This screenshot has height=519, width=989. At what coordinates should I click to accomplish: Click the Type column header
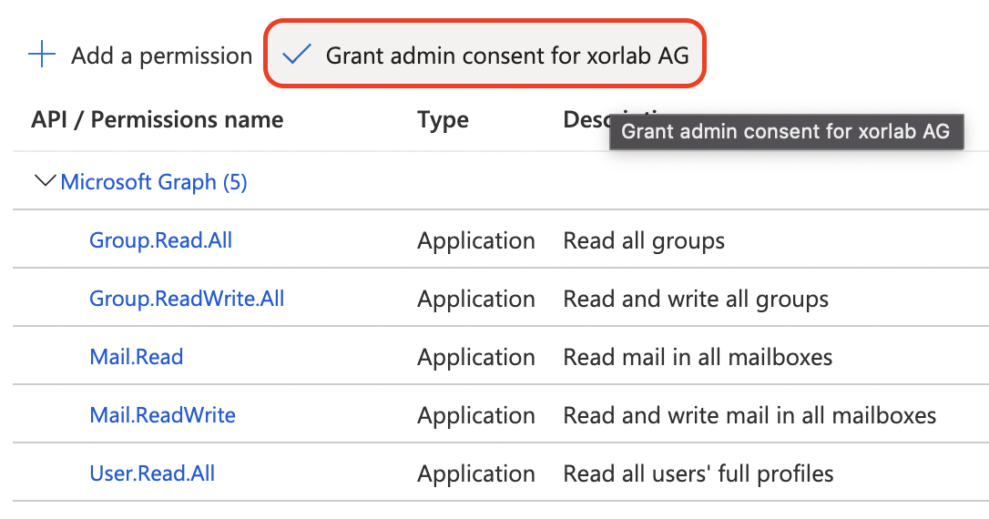(443, 120)
